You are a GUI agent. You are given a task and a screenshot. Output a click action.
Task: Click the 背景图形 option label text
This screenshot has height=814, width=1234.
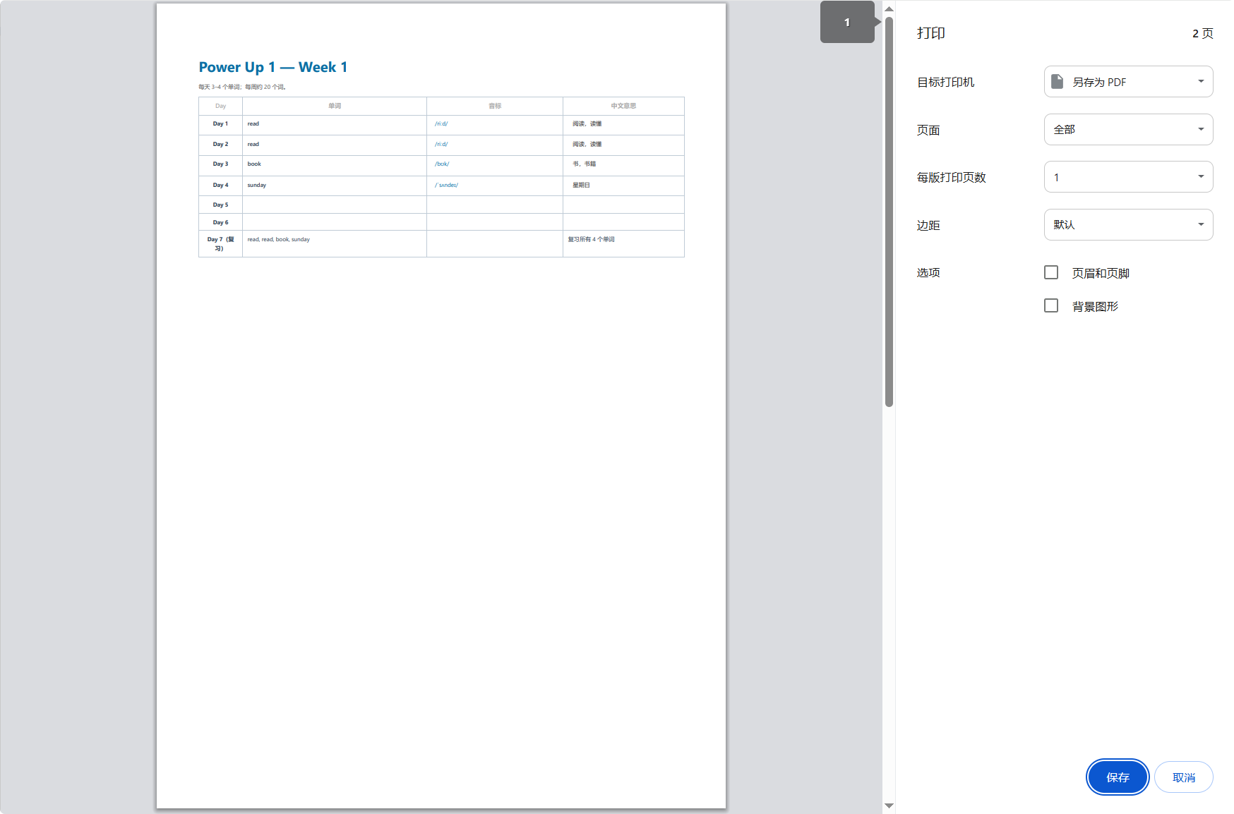tap(1095, 307)
